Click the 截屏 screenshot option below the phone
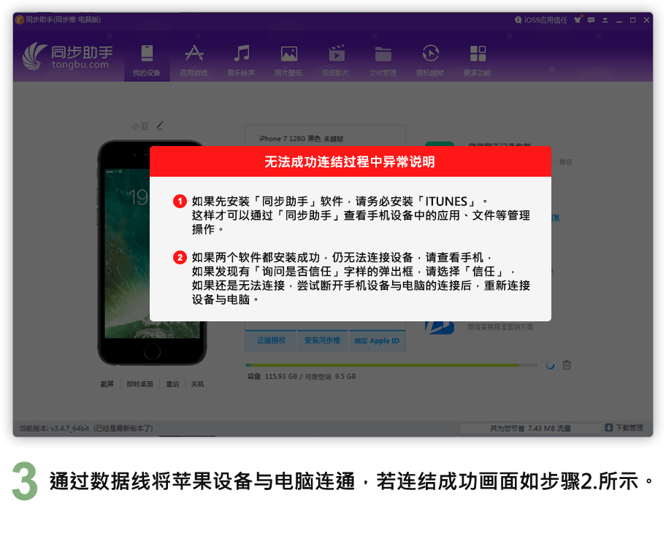The image size is (666, 555). 107,384
